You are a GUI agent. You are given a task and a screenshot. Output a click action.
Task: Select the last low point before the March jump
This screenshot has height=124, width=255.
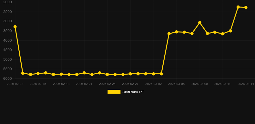[161, 74]
